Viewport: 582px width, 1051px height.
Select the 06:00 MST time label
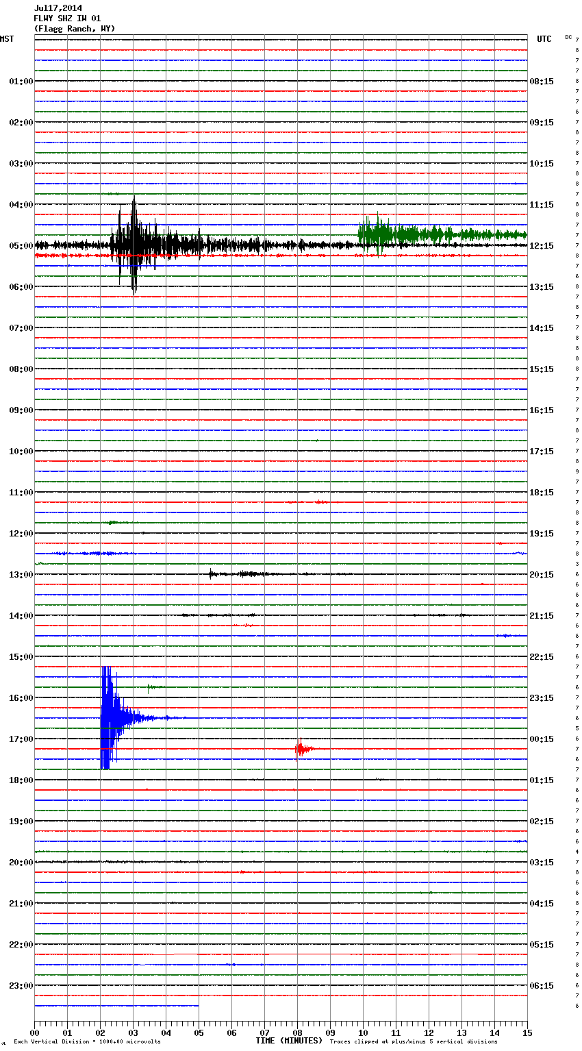point(21,287)
